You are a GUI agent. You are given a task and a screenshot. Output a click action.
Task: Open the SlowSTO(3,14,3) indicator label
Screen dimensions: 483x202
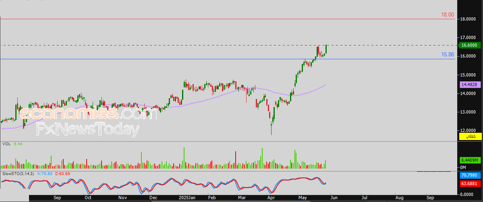click(18, 174)
